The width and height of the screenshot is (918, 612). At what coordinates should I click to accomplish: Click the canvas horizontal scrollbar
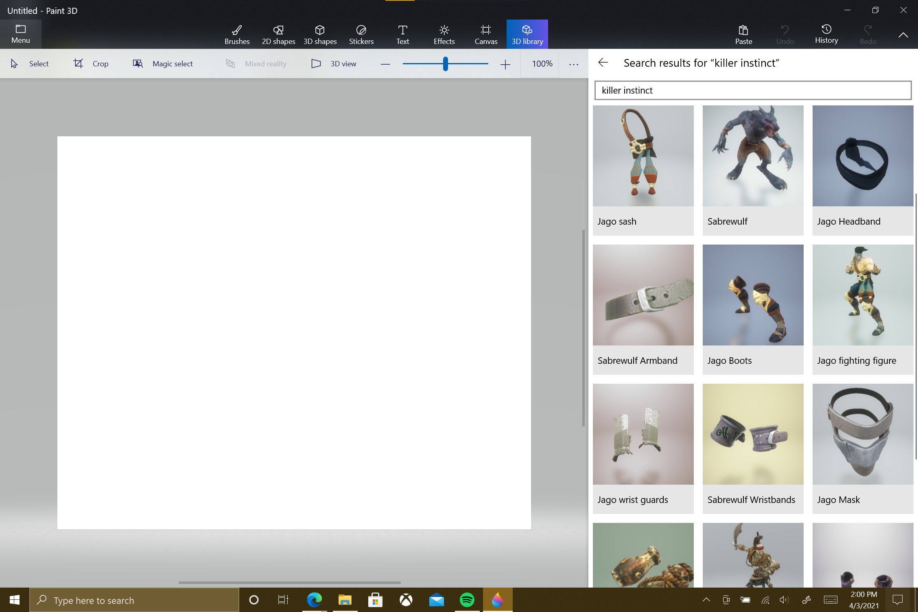[289, 582]
